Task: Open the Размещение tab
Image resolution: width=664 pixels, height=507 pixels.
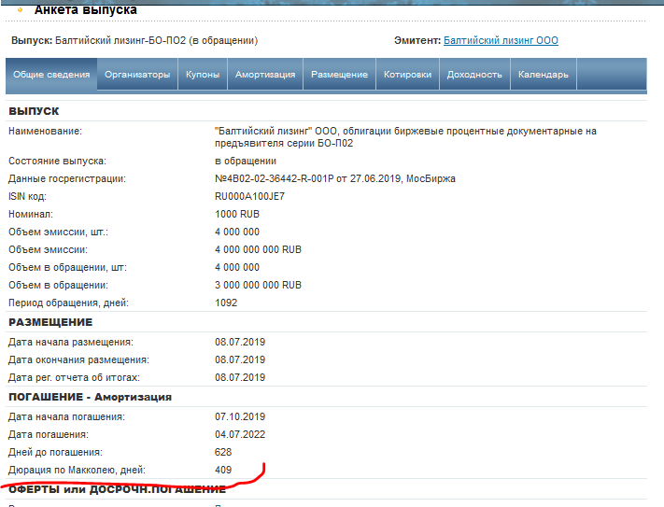Action: [x=339, y=75]
